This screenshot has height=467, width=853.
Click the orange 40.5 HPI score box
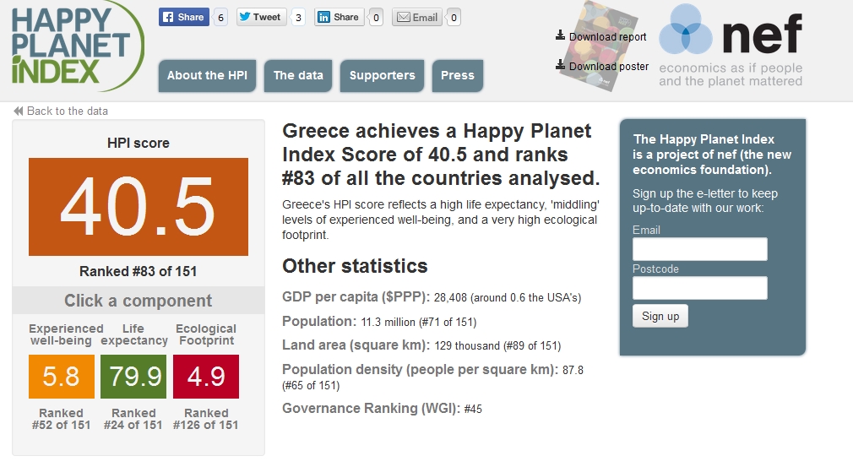(139, 207)
